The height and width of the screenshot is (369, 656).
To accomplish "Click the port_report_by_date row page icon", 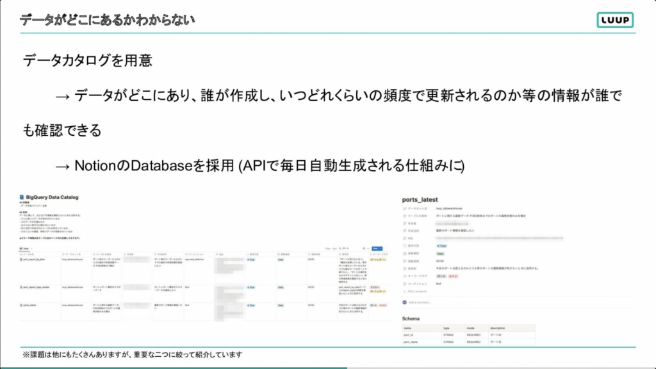I will pyautogui.click(x=22, y=259).
